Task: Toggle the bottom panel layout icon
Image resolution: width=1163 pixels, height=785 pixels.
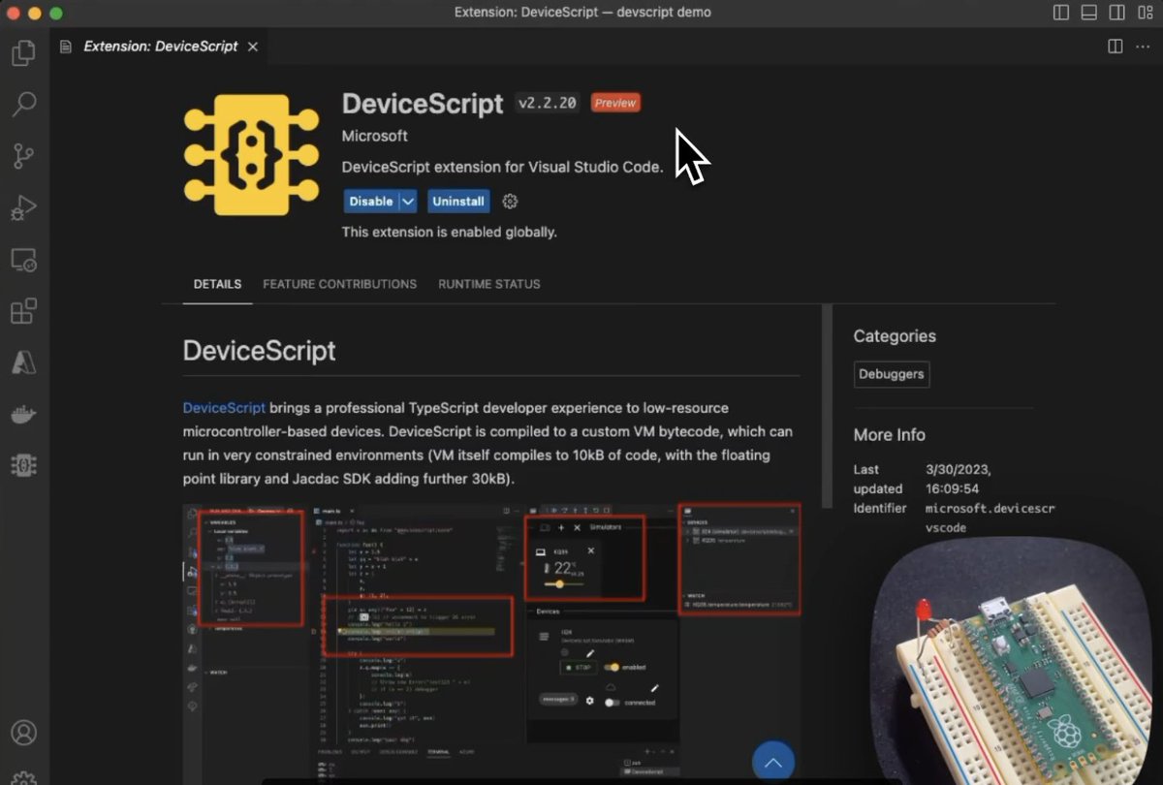Action: coord(1088,13)
